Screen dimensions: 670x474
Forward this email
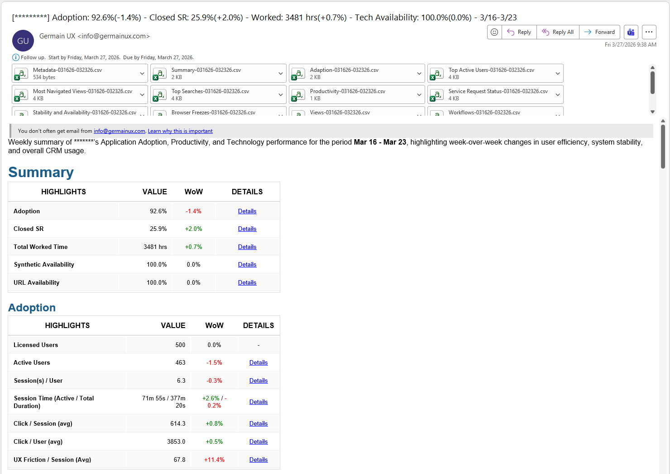(x=599, y=32)
